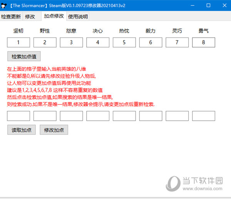The height and width of the screenshot is (199, 231).
Task: Focus the 毅力 input field containing 6
Action: point(151,42)
